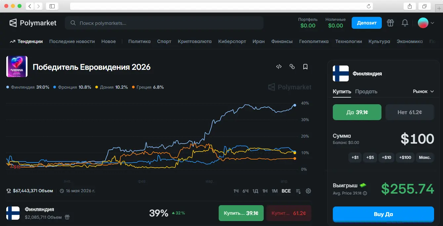Go forward in Safari
The height and width of the screenshot is (226, 443).
point(38,6)
